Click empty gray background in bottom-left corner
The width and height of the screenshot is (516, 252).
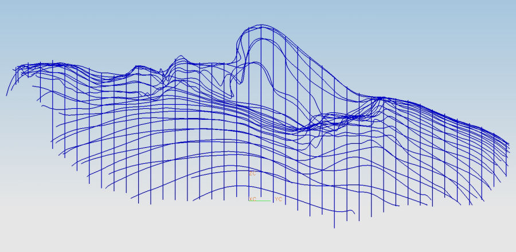tap(23, 235)
